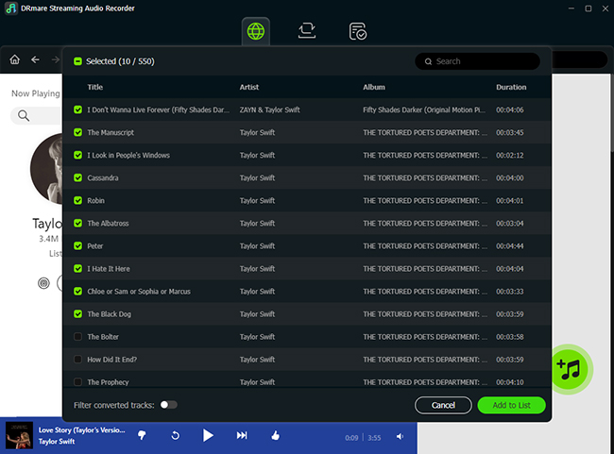Uncheck I Look in People's Windows
This screenshot has width=614, height=454.
77,155
